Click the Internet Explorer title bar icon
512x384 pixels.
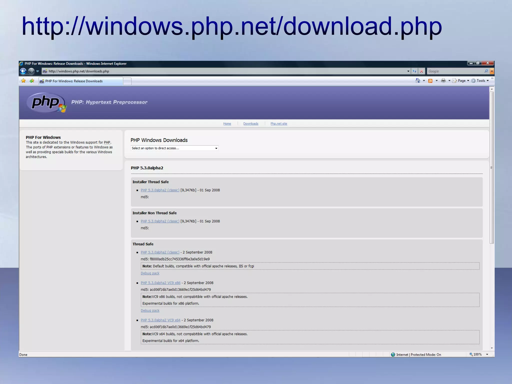tap(21, 64)
